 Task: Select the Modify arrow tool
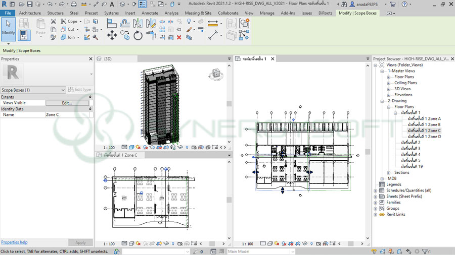click(9, 28)
